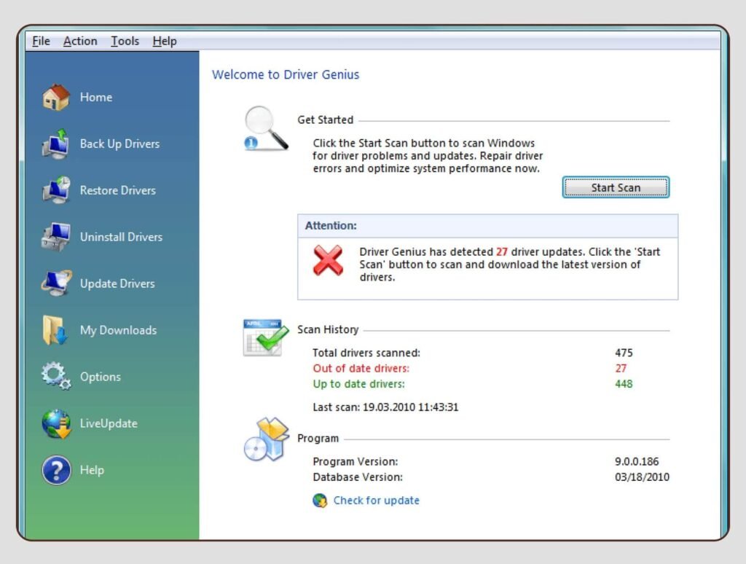Click the Restore Drivers clock icon

pyautogui.click(x=56, y=190)
